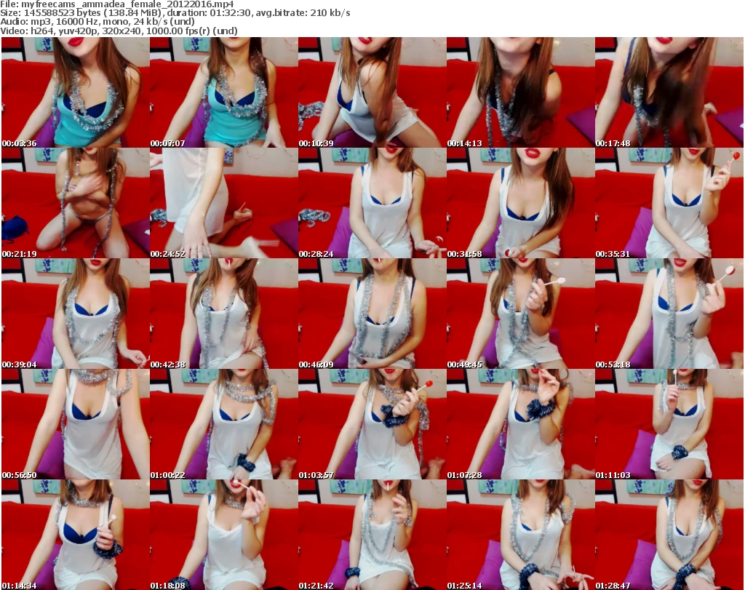This screenshot has width=745, height=590.
Task: Select the thumbnail timestamped 00:35:31
Action: pos(669,203)
